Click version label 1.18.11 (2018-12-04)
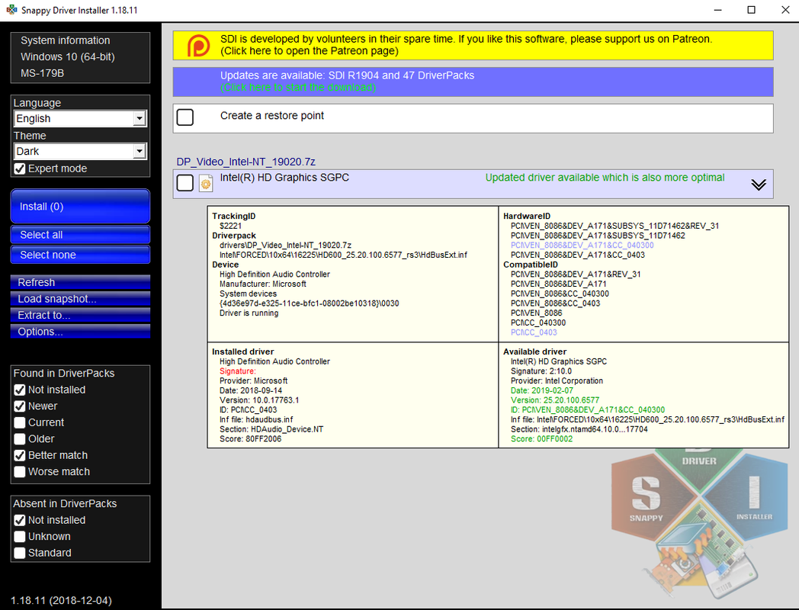 tap(61, 600)
